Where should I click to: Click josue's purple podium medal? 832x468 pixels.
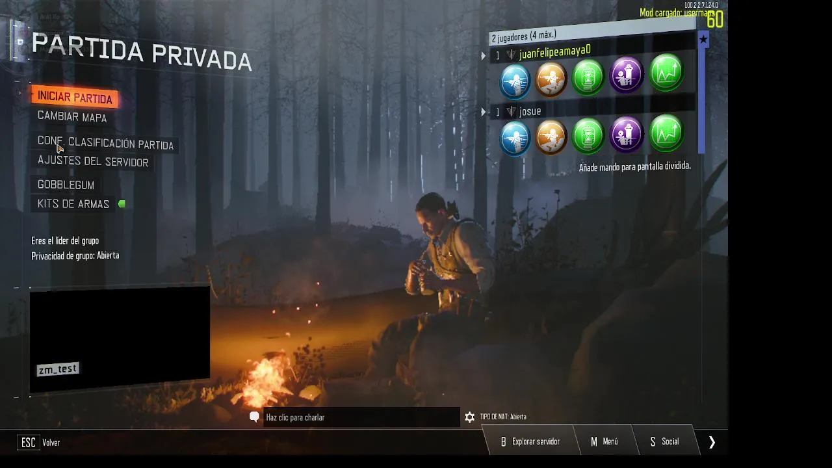(x=627, y=133)
